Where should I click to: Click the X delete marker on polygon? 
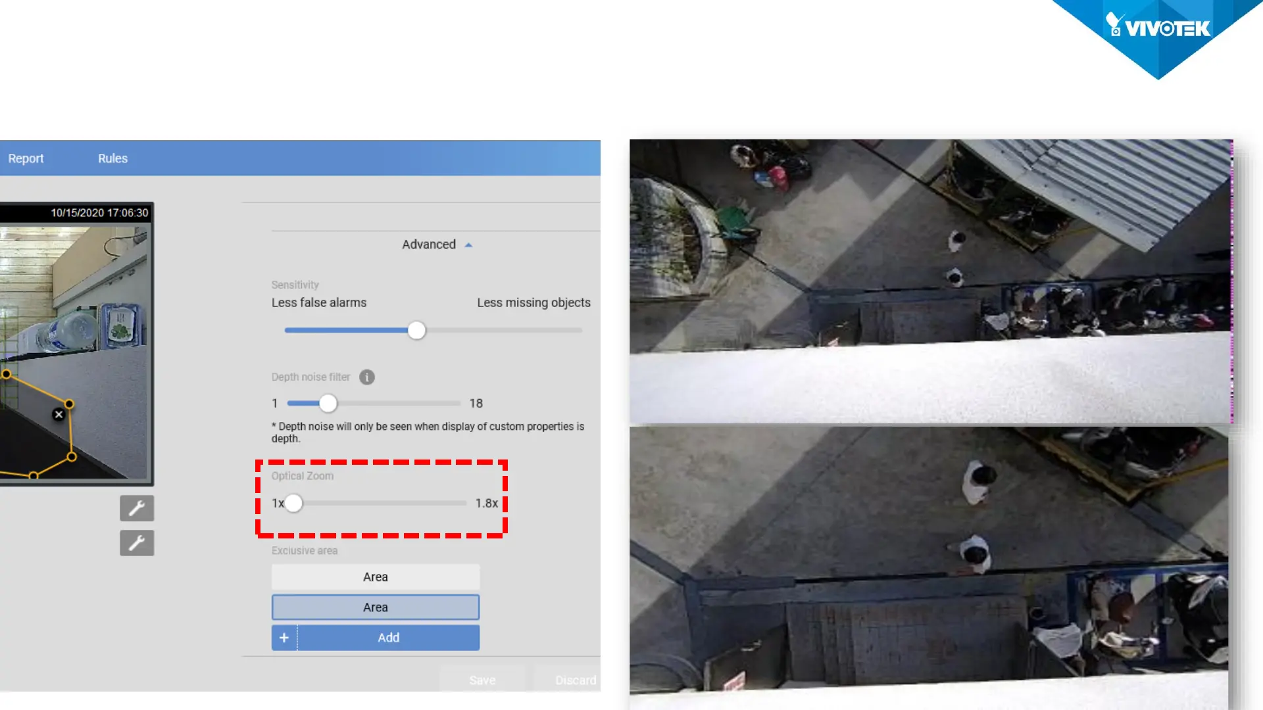tap(59, 415)
